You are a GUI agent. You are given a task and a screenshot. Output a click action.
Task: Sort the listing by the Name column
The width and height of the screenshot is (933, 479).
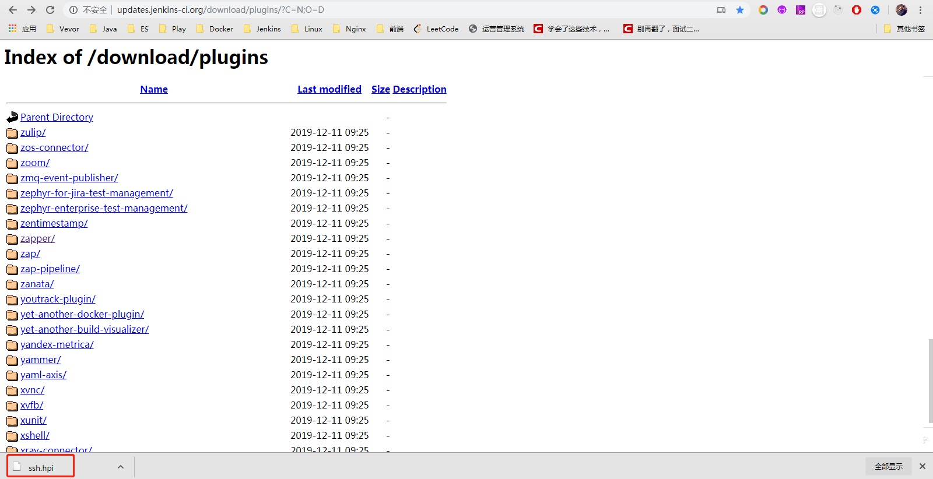154,89
